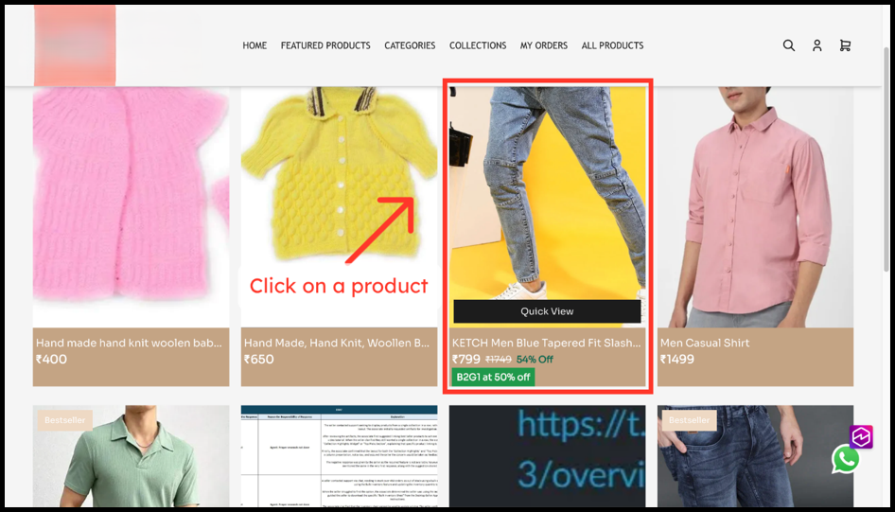Open the FEATURED PRODUCTS menu
The width and height of the screenshot is (895, 512).
point(325,45)
